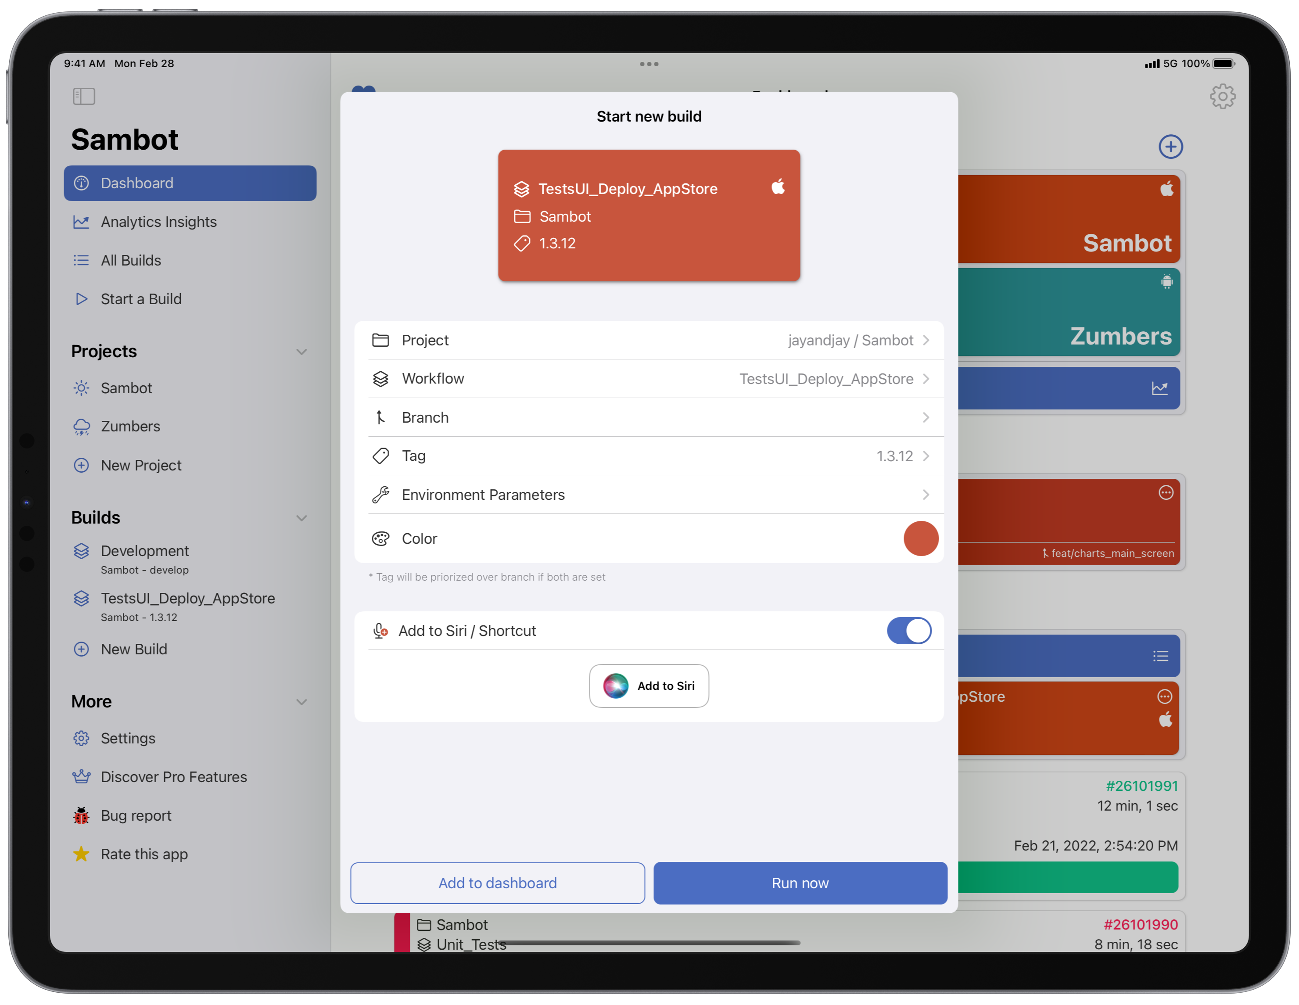Click the palette icon beside Color
Screen dimensions: 1299x1005
(x=380, y=539)
